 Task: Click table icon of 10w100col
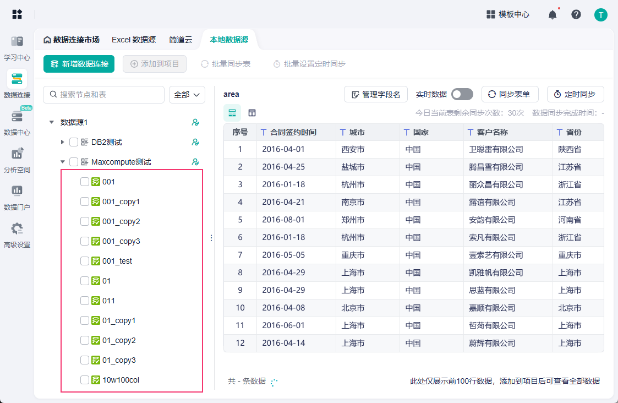95,380
